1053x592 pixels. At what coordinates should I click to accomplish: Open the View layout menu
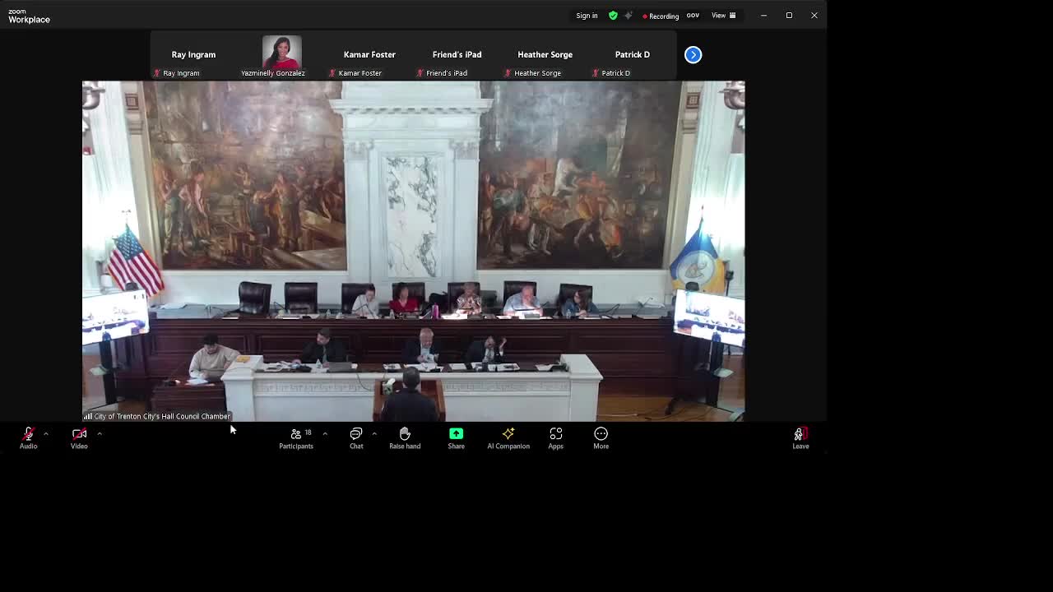pos(724,16)
